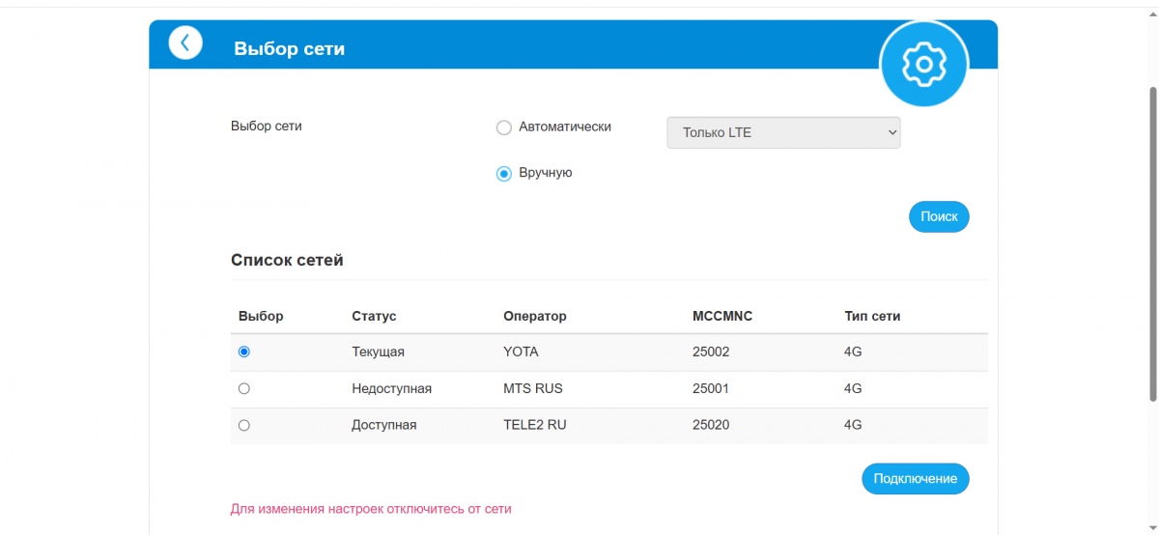Go back using the chevron arrow icon
The width and height of the screenshot is (1159, 535).
click(x=185, y=43)
